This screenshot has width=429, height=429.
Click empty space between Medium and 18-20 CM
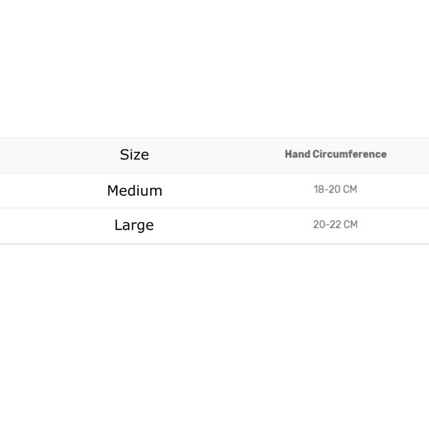[x=238, y=190]
